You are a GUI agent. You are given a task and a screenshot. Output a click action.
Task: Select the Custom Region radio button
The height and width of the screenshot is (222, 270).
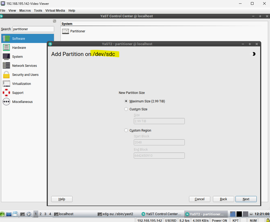coord(126,130)
